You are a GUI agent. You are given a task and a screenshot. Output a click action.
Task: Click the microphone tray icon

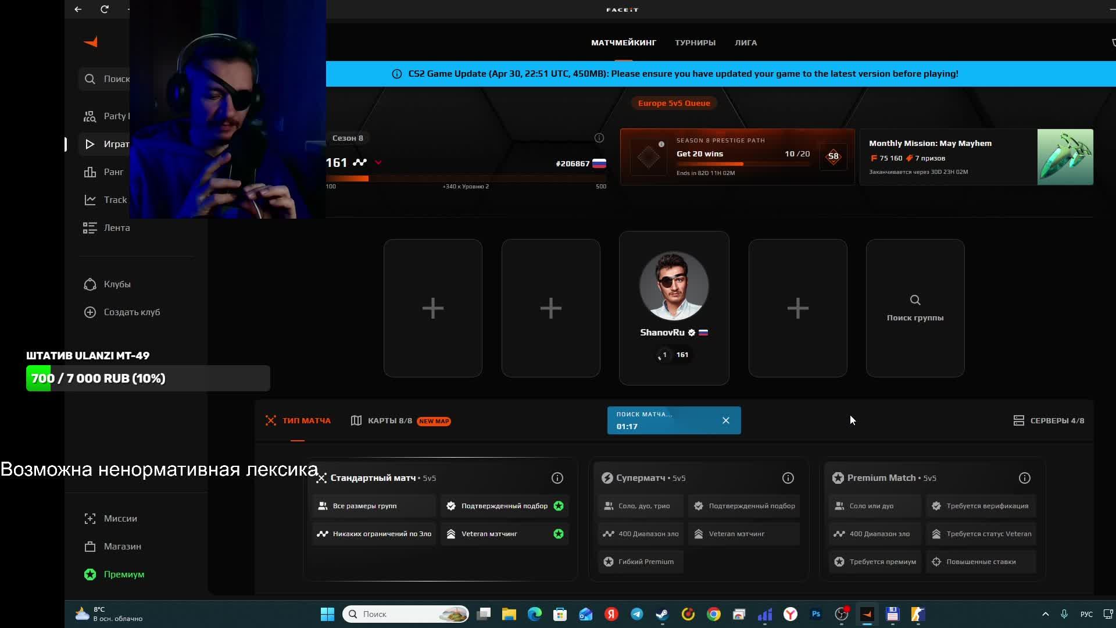pyautogui.click(x=1064, y=614)
